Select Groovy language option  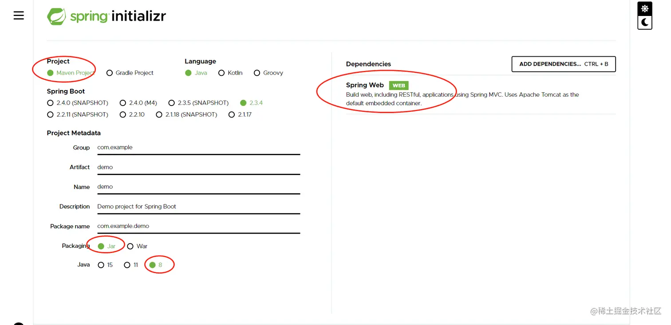click(x=268, y=73)
